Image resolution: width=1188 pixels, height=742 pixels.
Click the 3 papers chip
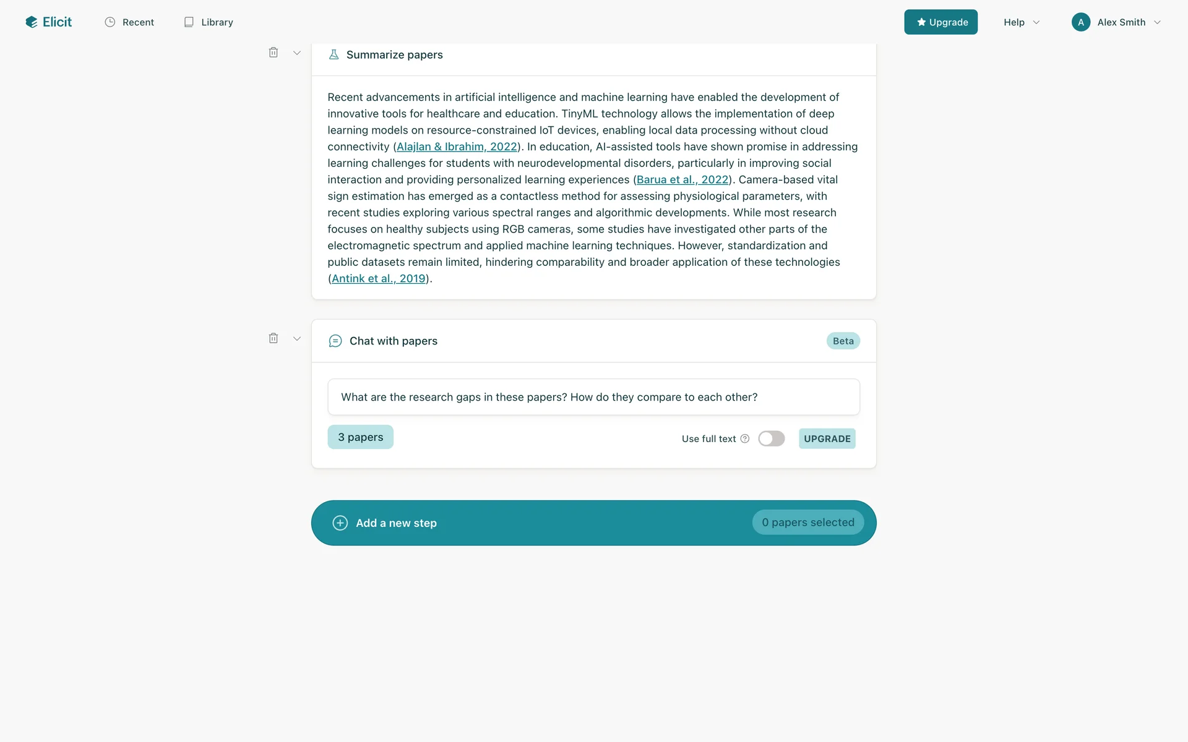360,437
